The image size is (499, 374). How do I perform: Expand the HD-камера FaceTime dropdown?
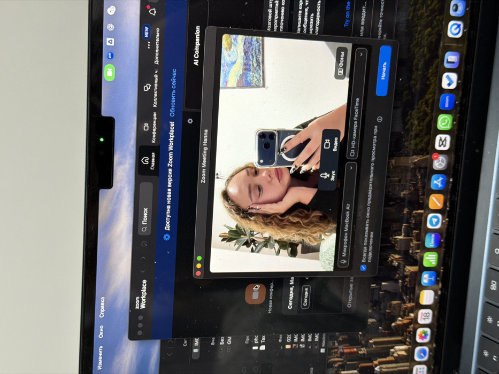(356, 103)
